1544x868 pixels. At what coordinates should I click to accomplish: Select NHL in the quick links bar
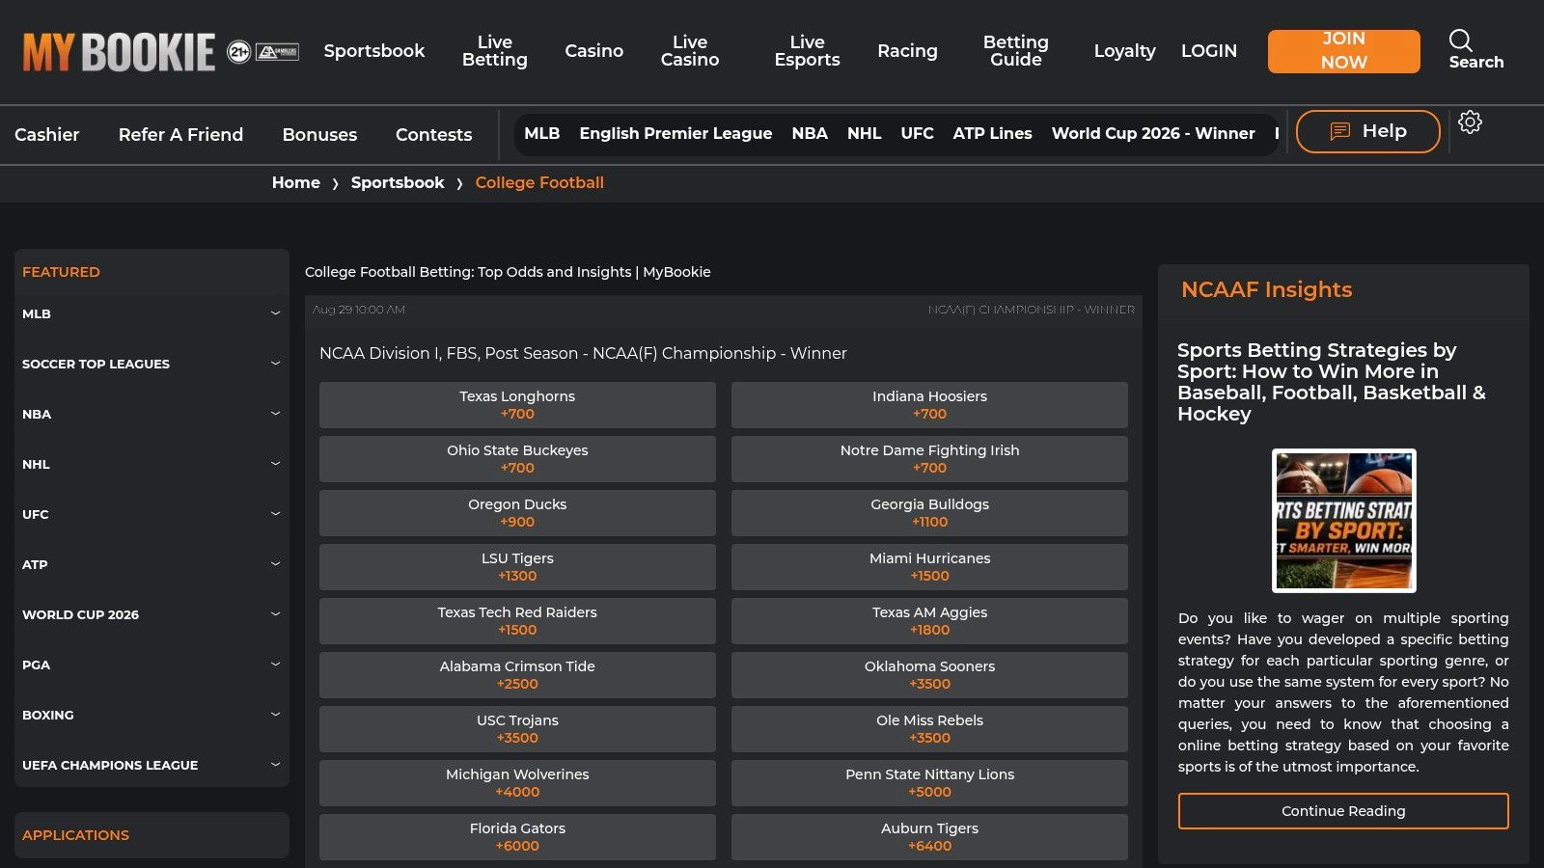(x=865, y=133)
